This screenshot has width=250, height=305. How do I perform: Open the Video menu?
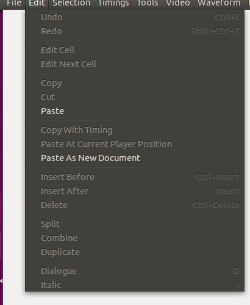point(178,3)
